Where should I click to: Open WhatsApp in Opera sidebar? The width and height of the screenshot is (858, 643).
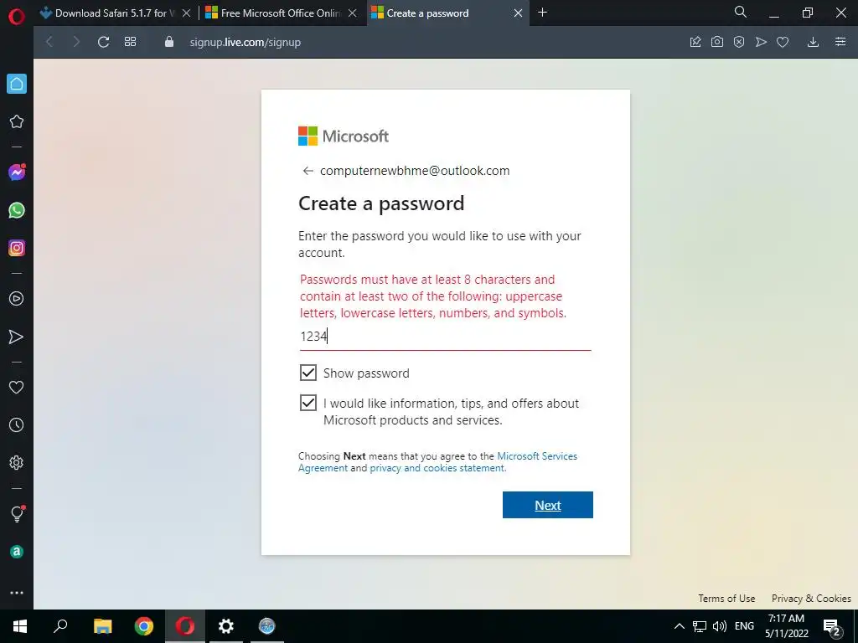(17, 210)
